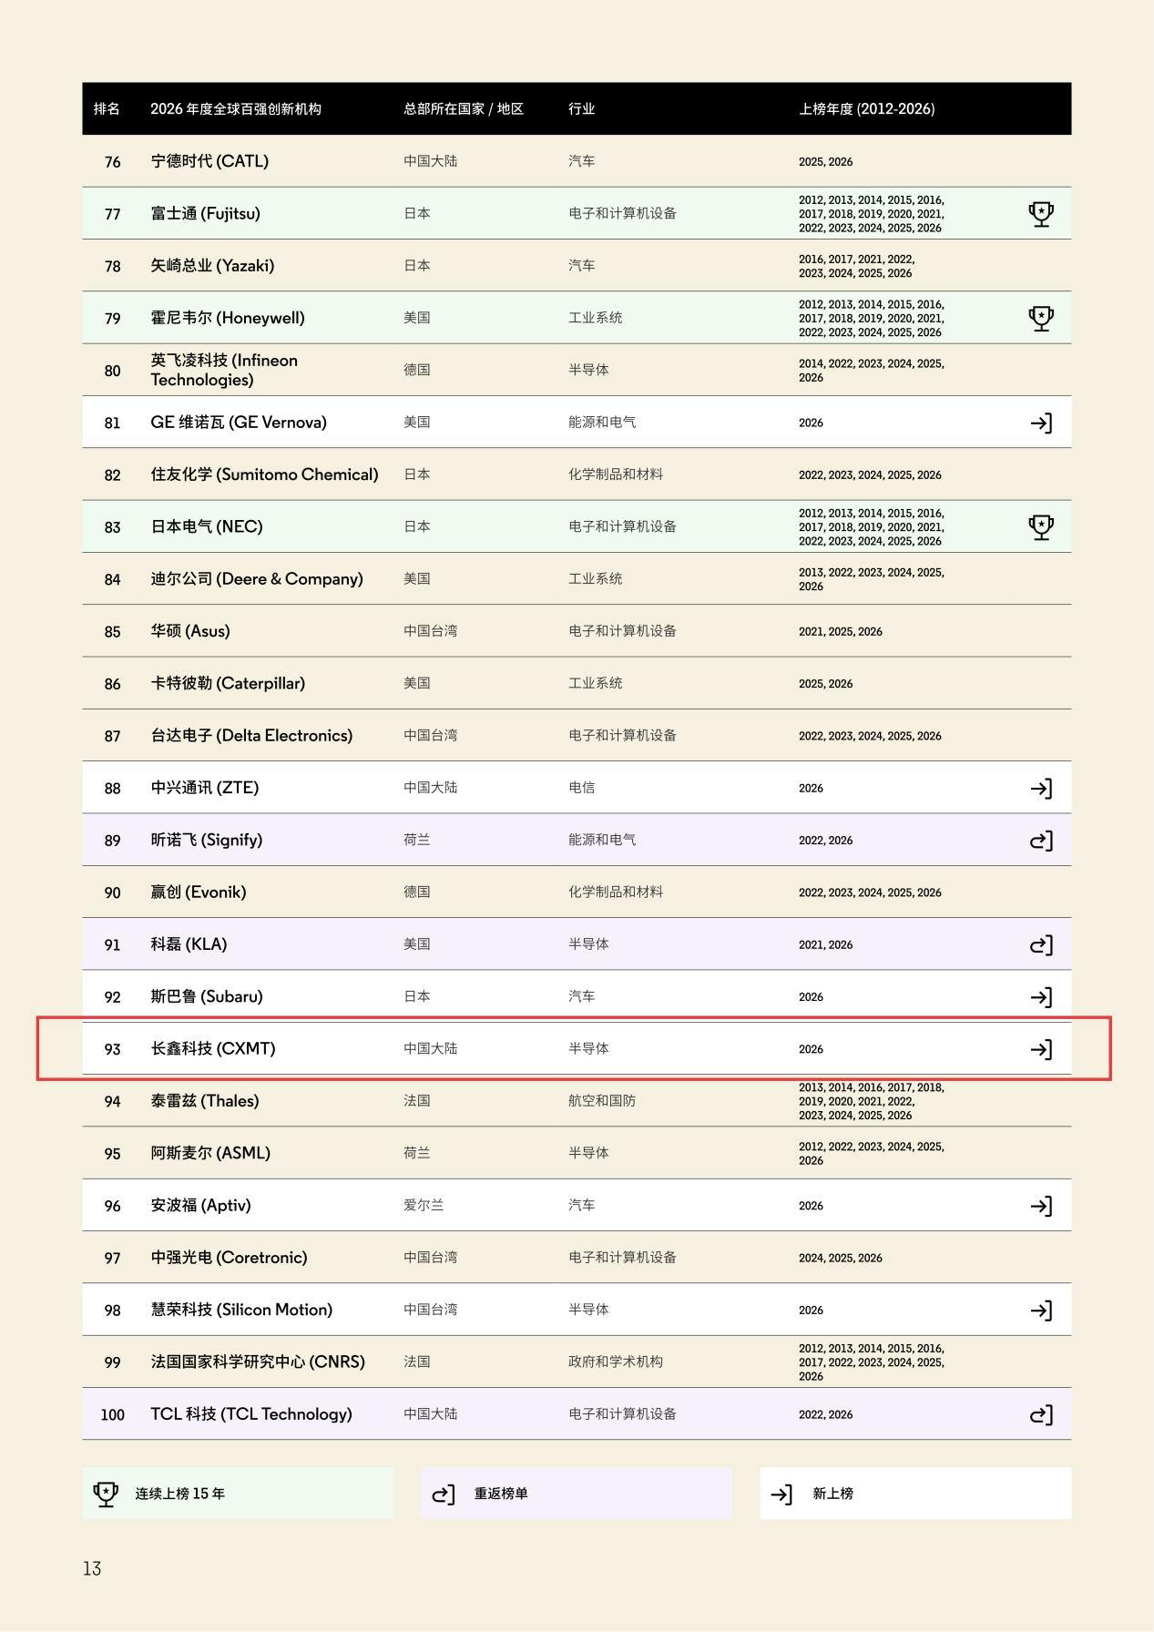Click the trophy icon in the bottom legend
Viewport: 1154px width, 1632px height.
[106, 1494]
